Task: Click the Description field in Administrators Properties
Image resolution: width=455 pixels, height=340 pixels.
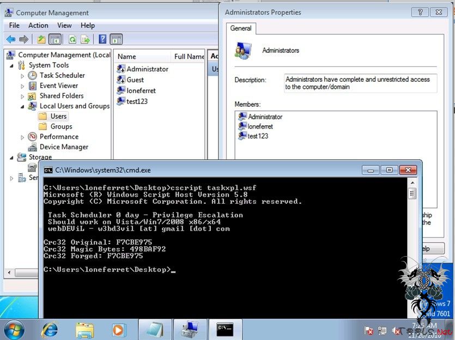Action: click(x=360, y=83)
